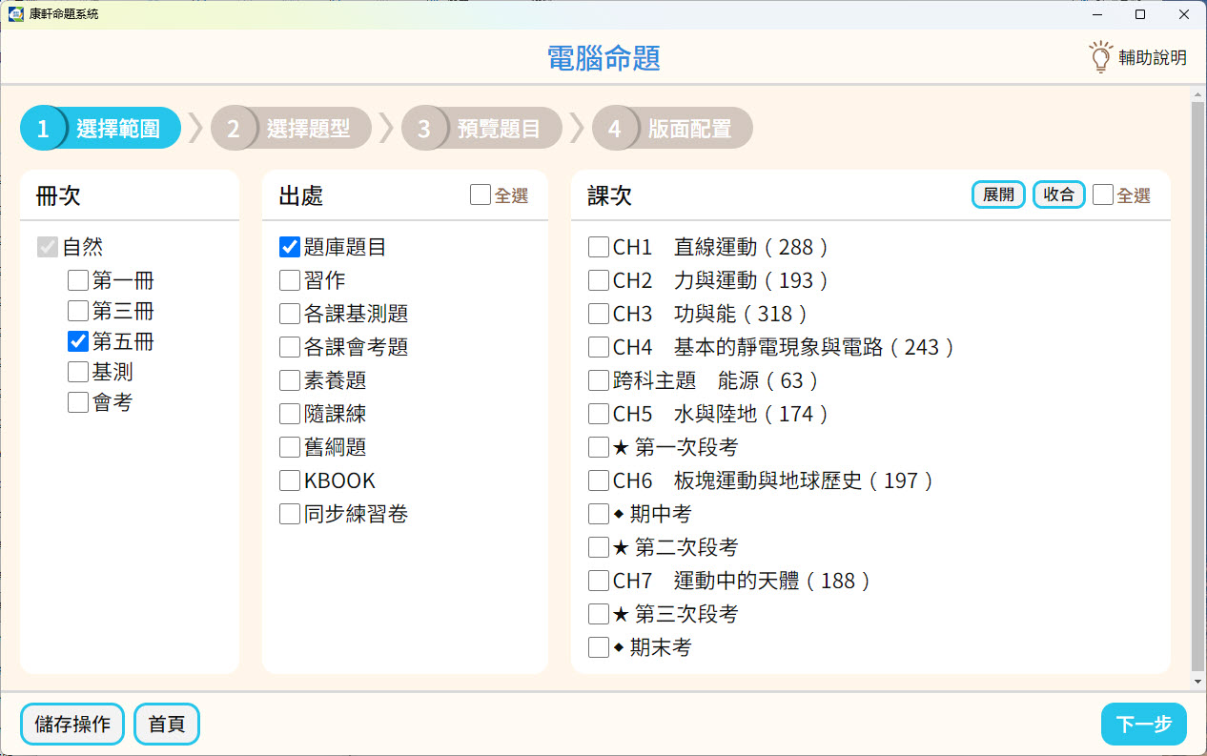
Task: Select step 2 circle 選擇題型
Action: tap(234, 129)
